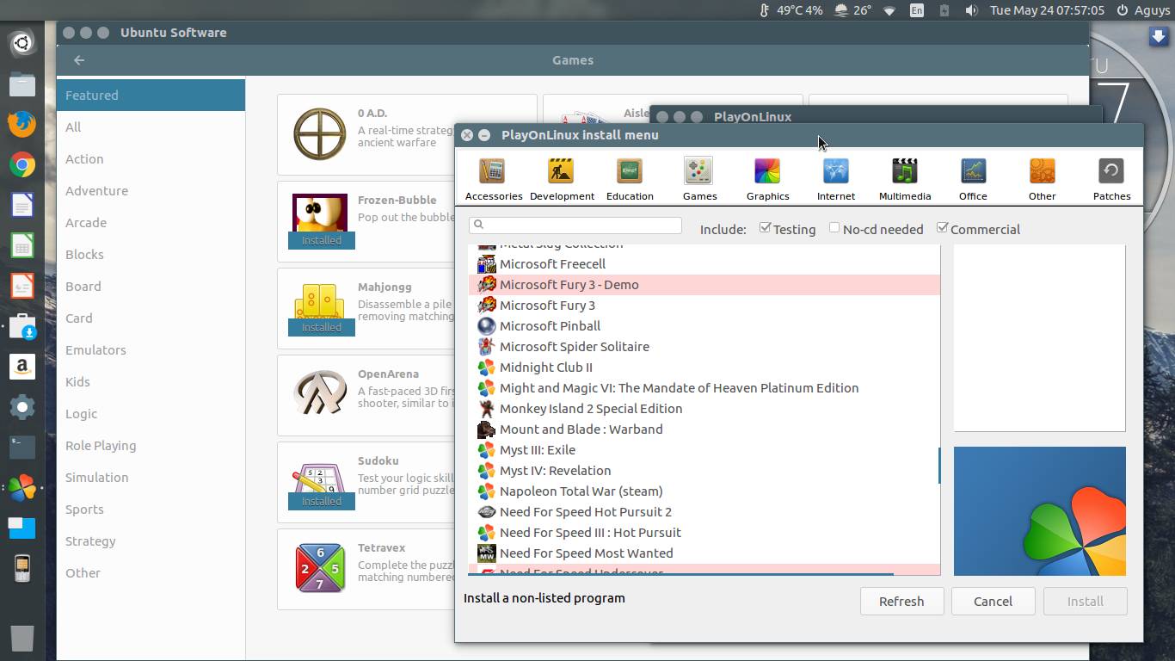Open Amazon launcher in the dock
The image size is (1175, 661).
tap(22, 367)
